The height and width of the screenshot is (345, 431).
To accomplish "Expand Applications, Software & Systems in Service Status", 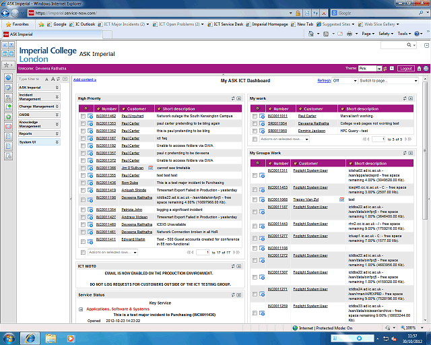I will tap(81, 309).
